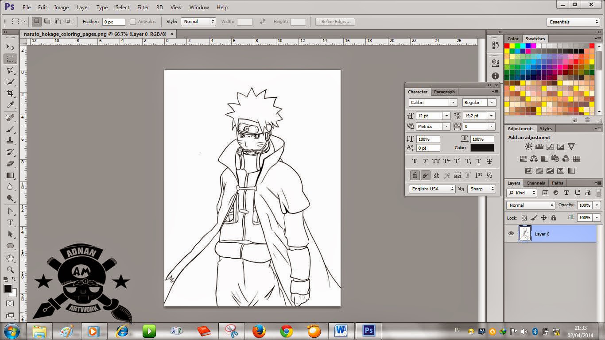
Task: Toggle Underline text style
Action: 479,162
